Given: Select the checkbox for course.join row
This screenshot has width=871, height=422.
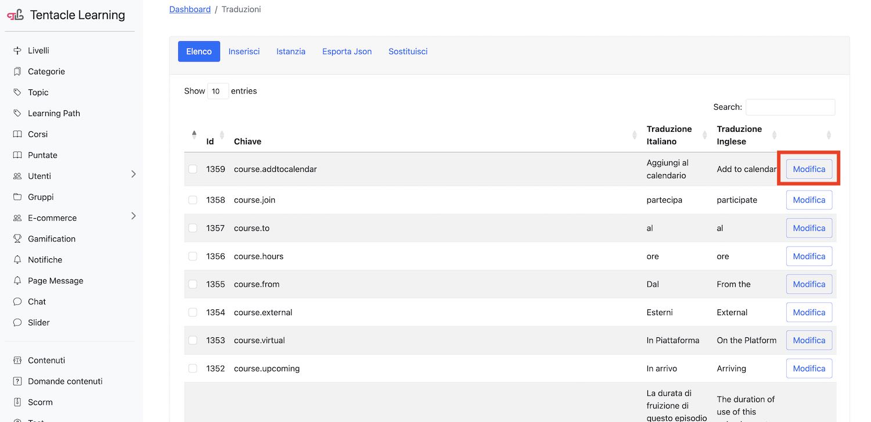Looking at the screenshot, I should coord(193,200).
